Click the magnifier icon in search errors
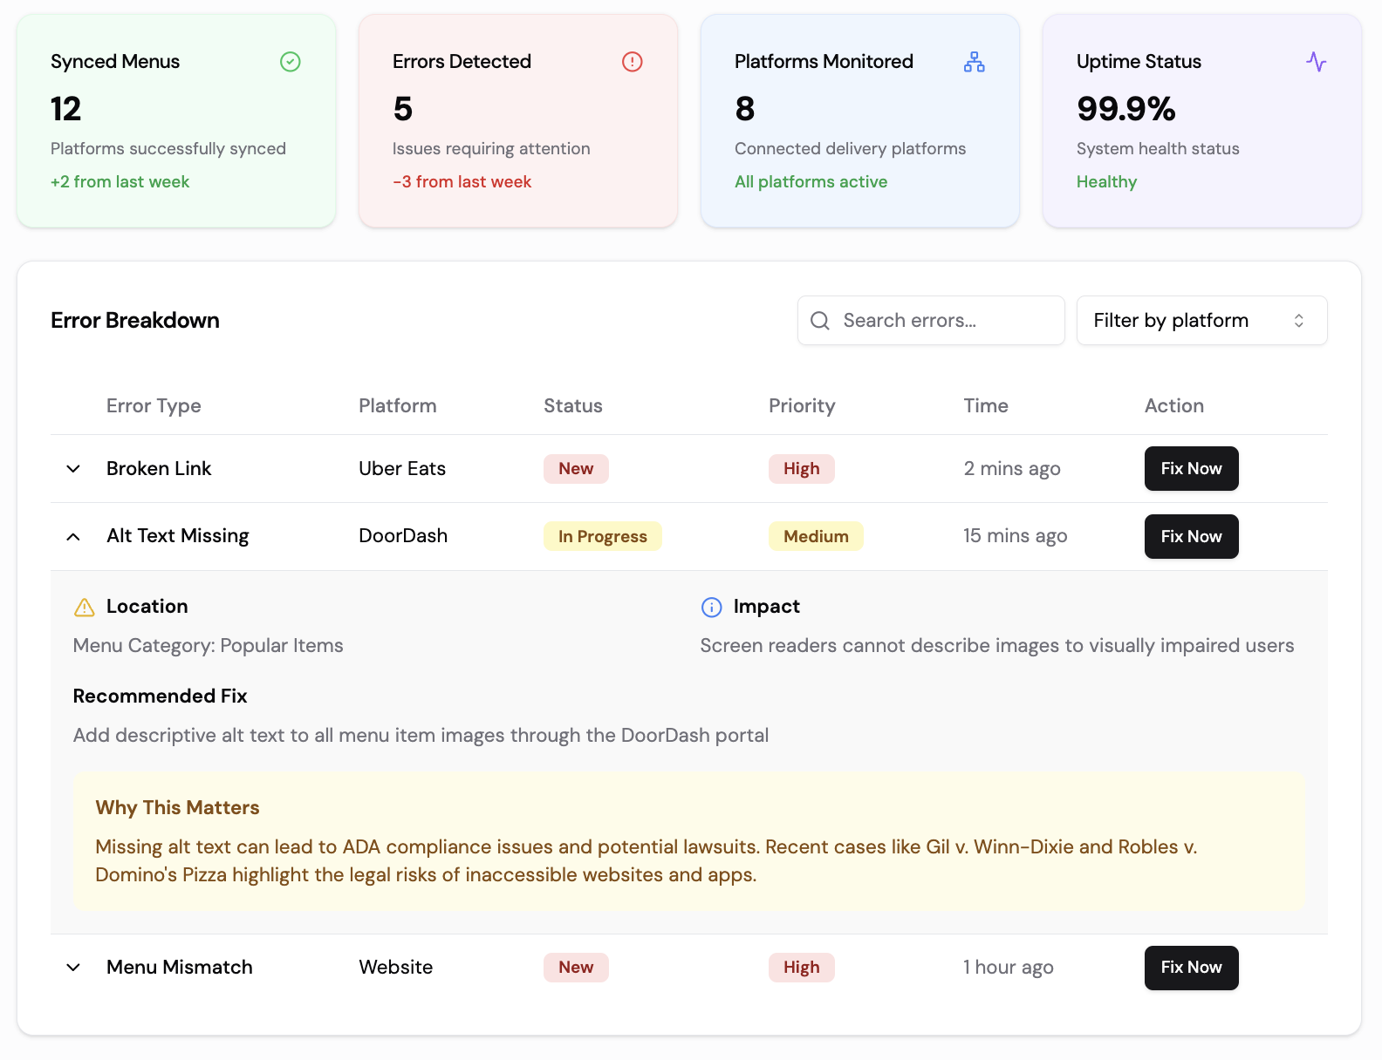The height and width of the screenshot is (1060, 1382). tap(820, 321)
